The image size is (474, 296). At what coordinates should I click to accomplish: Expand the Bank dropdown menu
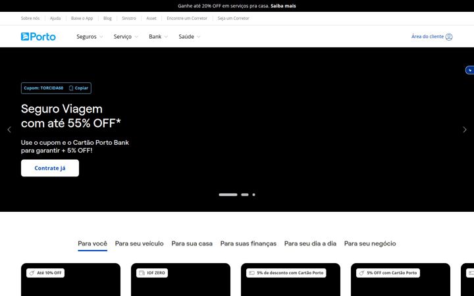tap(158, 37)
